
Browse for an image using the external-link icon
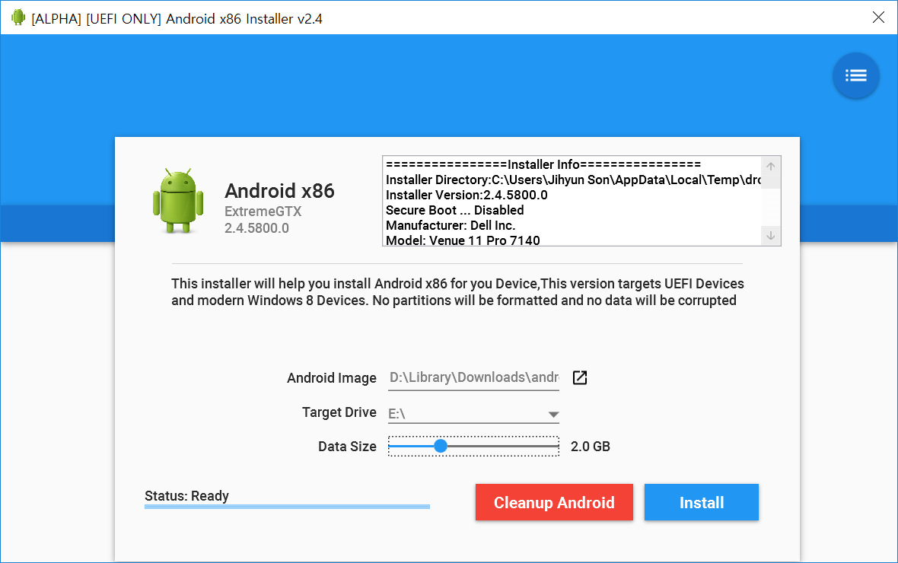click(x=579, y=377)
